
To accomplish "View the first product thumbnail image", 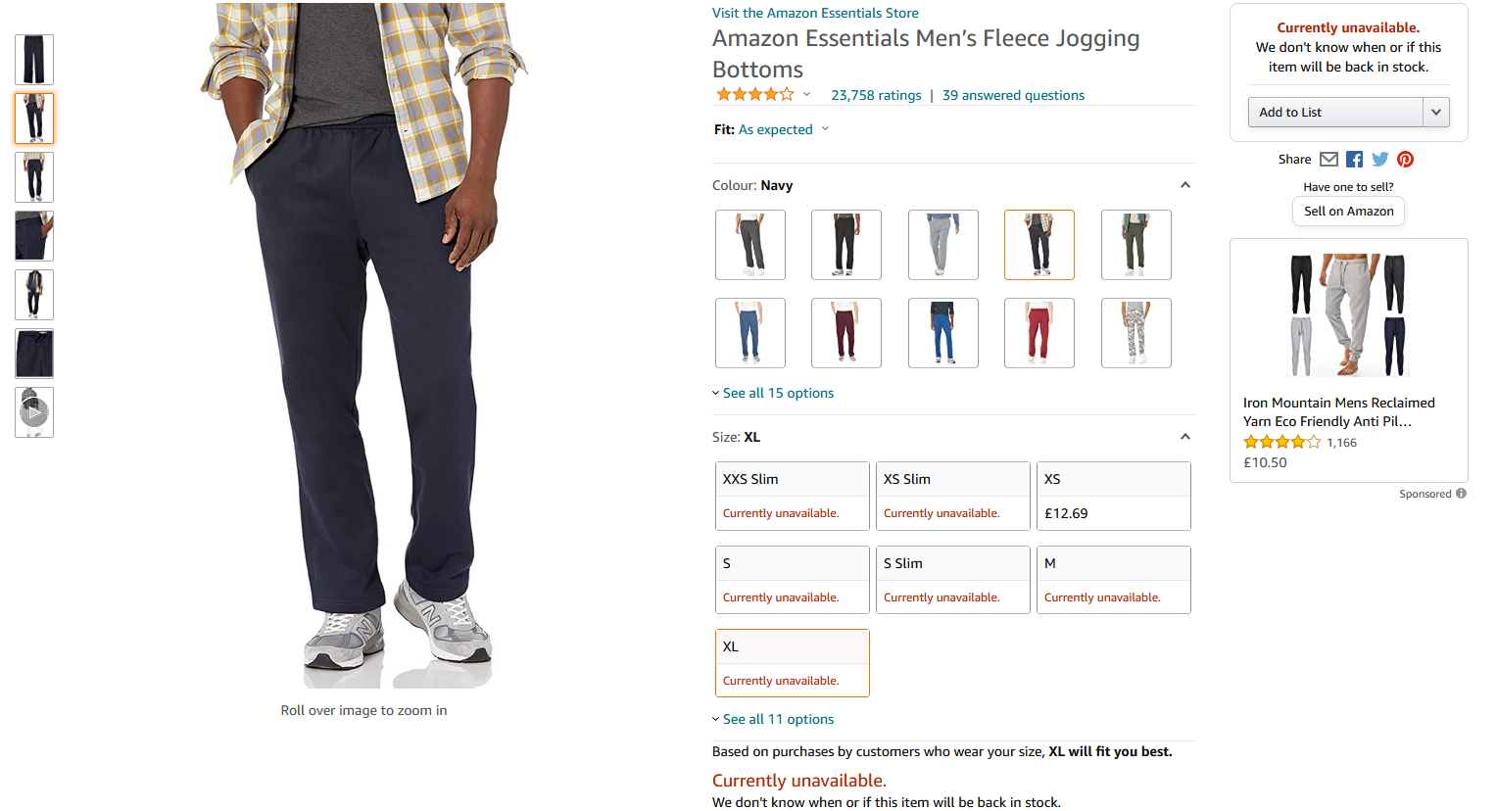I will pos(34,60).
